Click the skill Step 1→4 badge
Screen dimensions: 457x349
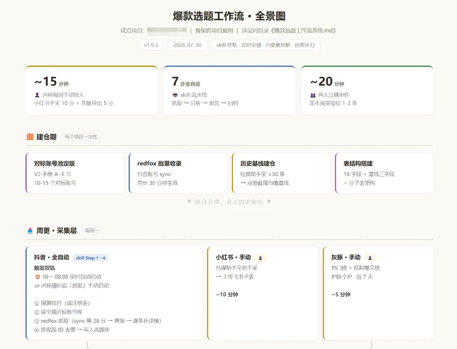[91, 258]
